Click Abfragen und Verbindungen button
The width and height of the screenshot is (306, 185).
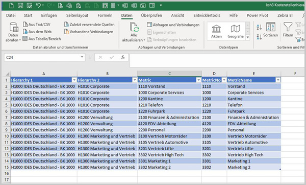click(x=173, y=25)
